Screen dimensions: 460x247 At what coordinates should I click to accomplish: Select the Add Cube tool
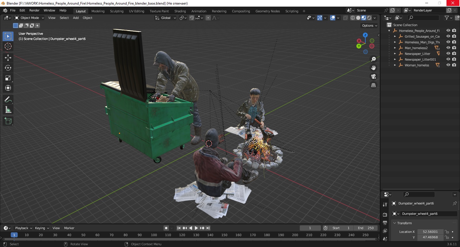8,121
